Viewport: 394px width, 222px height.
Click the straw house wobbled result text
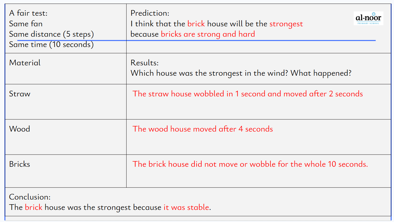(x=248, y=94)
